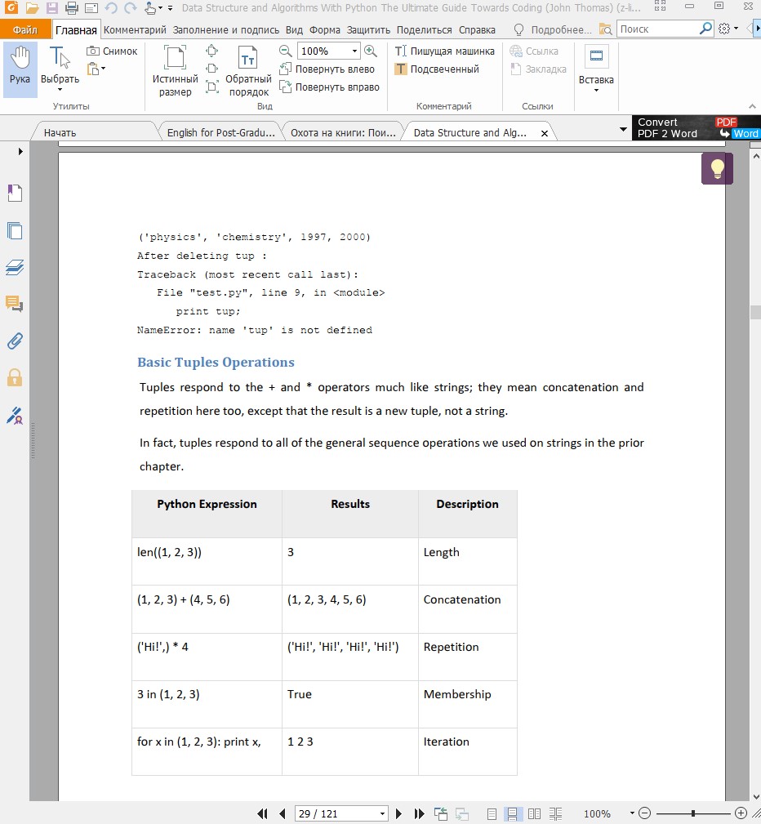Zoom in with ribbon magnifier plus icon
Screen dimensions: 761x824
pos(371,51)
